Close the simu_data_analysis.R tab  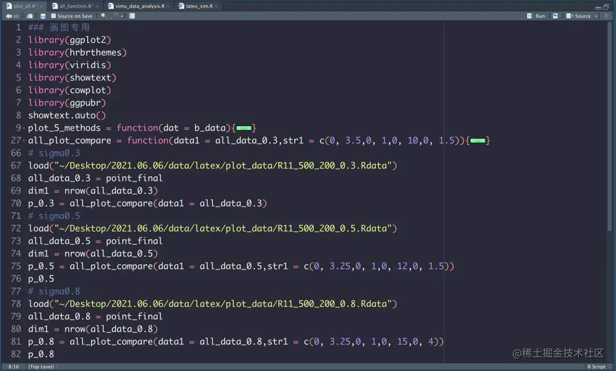[x=168, y=6]
